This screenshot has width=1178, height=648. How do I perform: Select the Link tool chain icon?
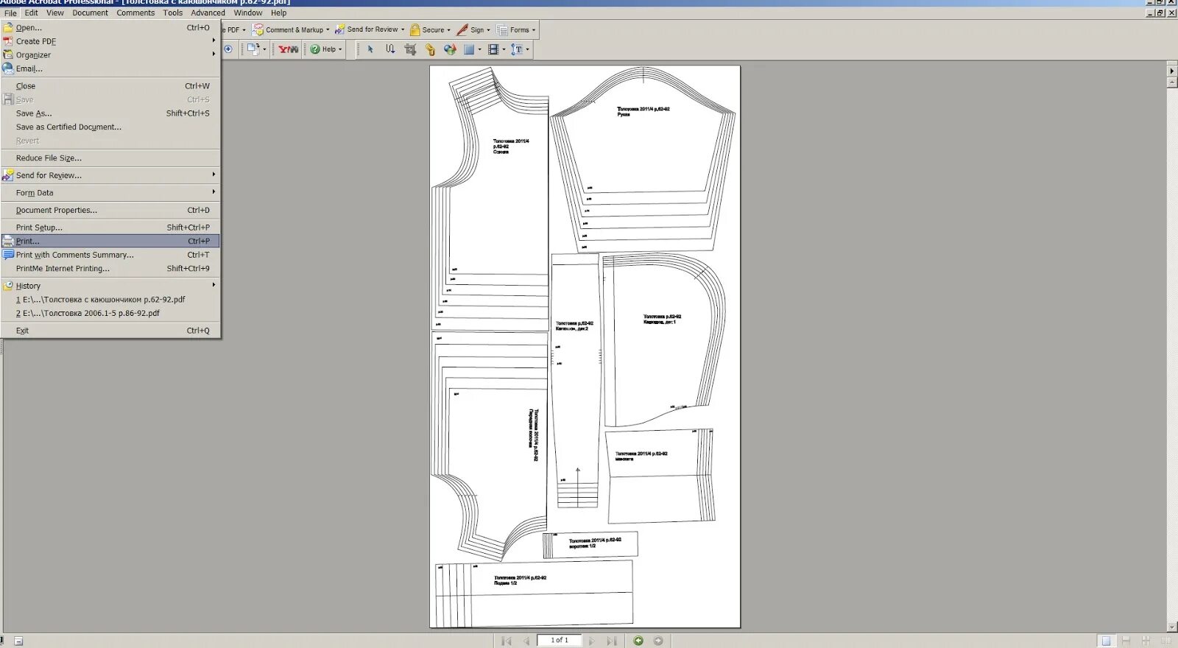click(x=430, y=49)
